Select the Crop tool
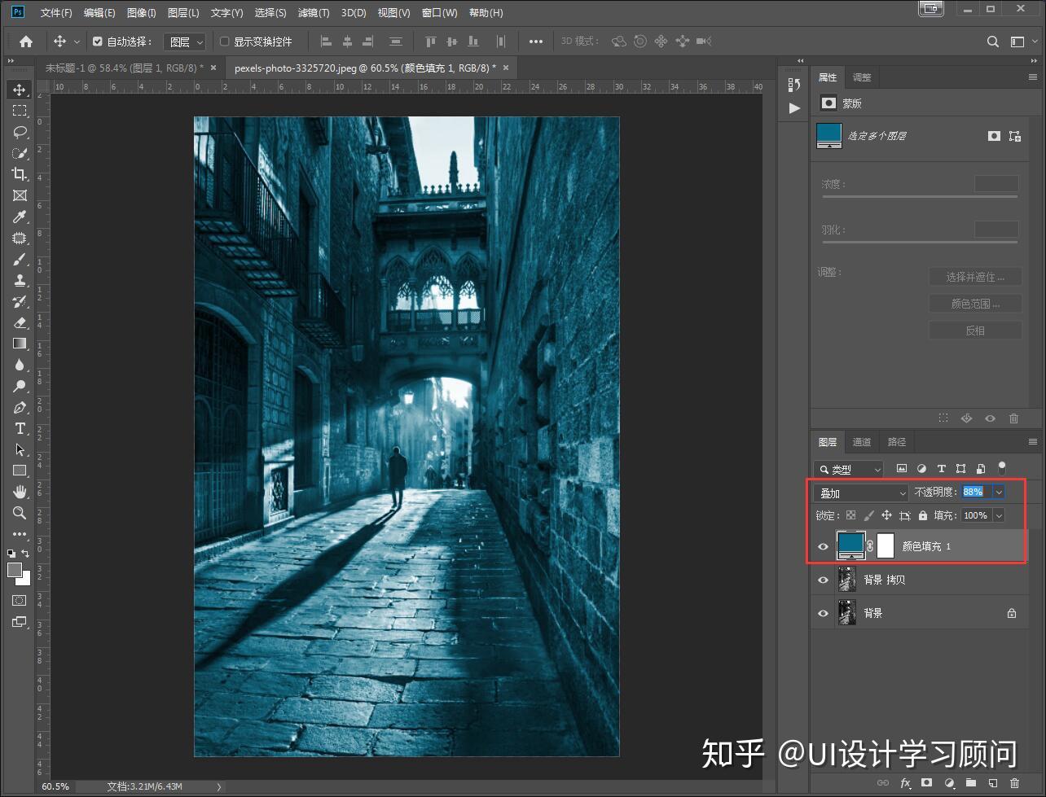The width and height of the screenshot is (1046, 797). tap(20, 174)
